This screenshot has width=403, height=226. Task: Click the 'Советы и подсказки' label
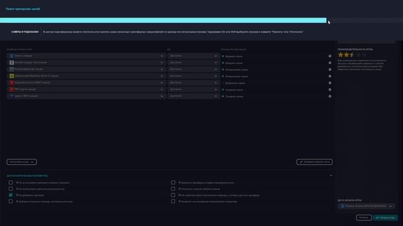25,32
